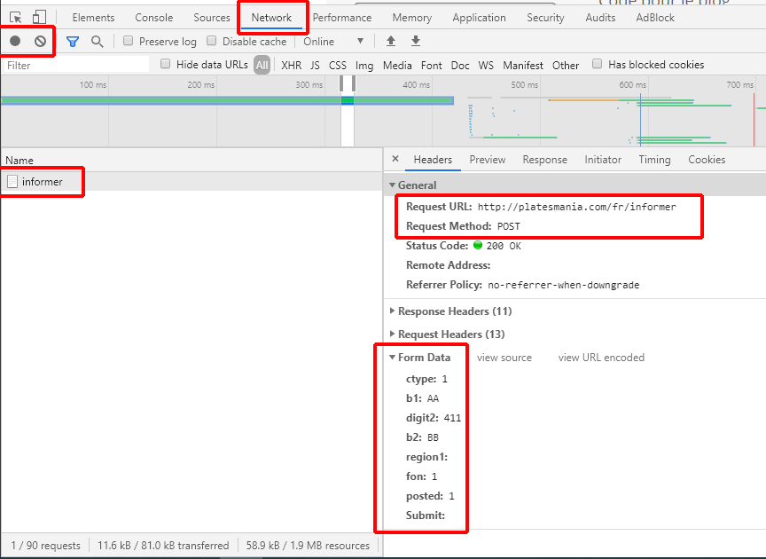
Task: Tick the Has blocked cookies checkbox
Action: 598,64
